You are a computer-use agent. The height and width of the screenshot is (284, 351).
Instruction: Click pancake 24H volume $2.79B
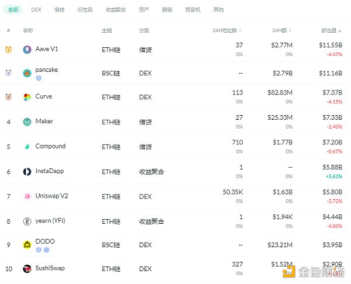[x=283, y=73]
